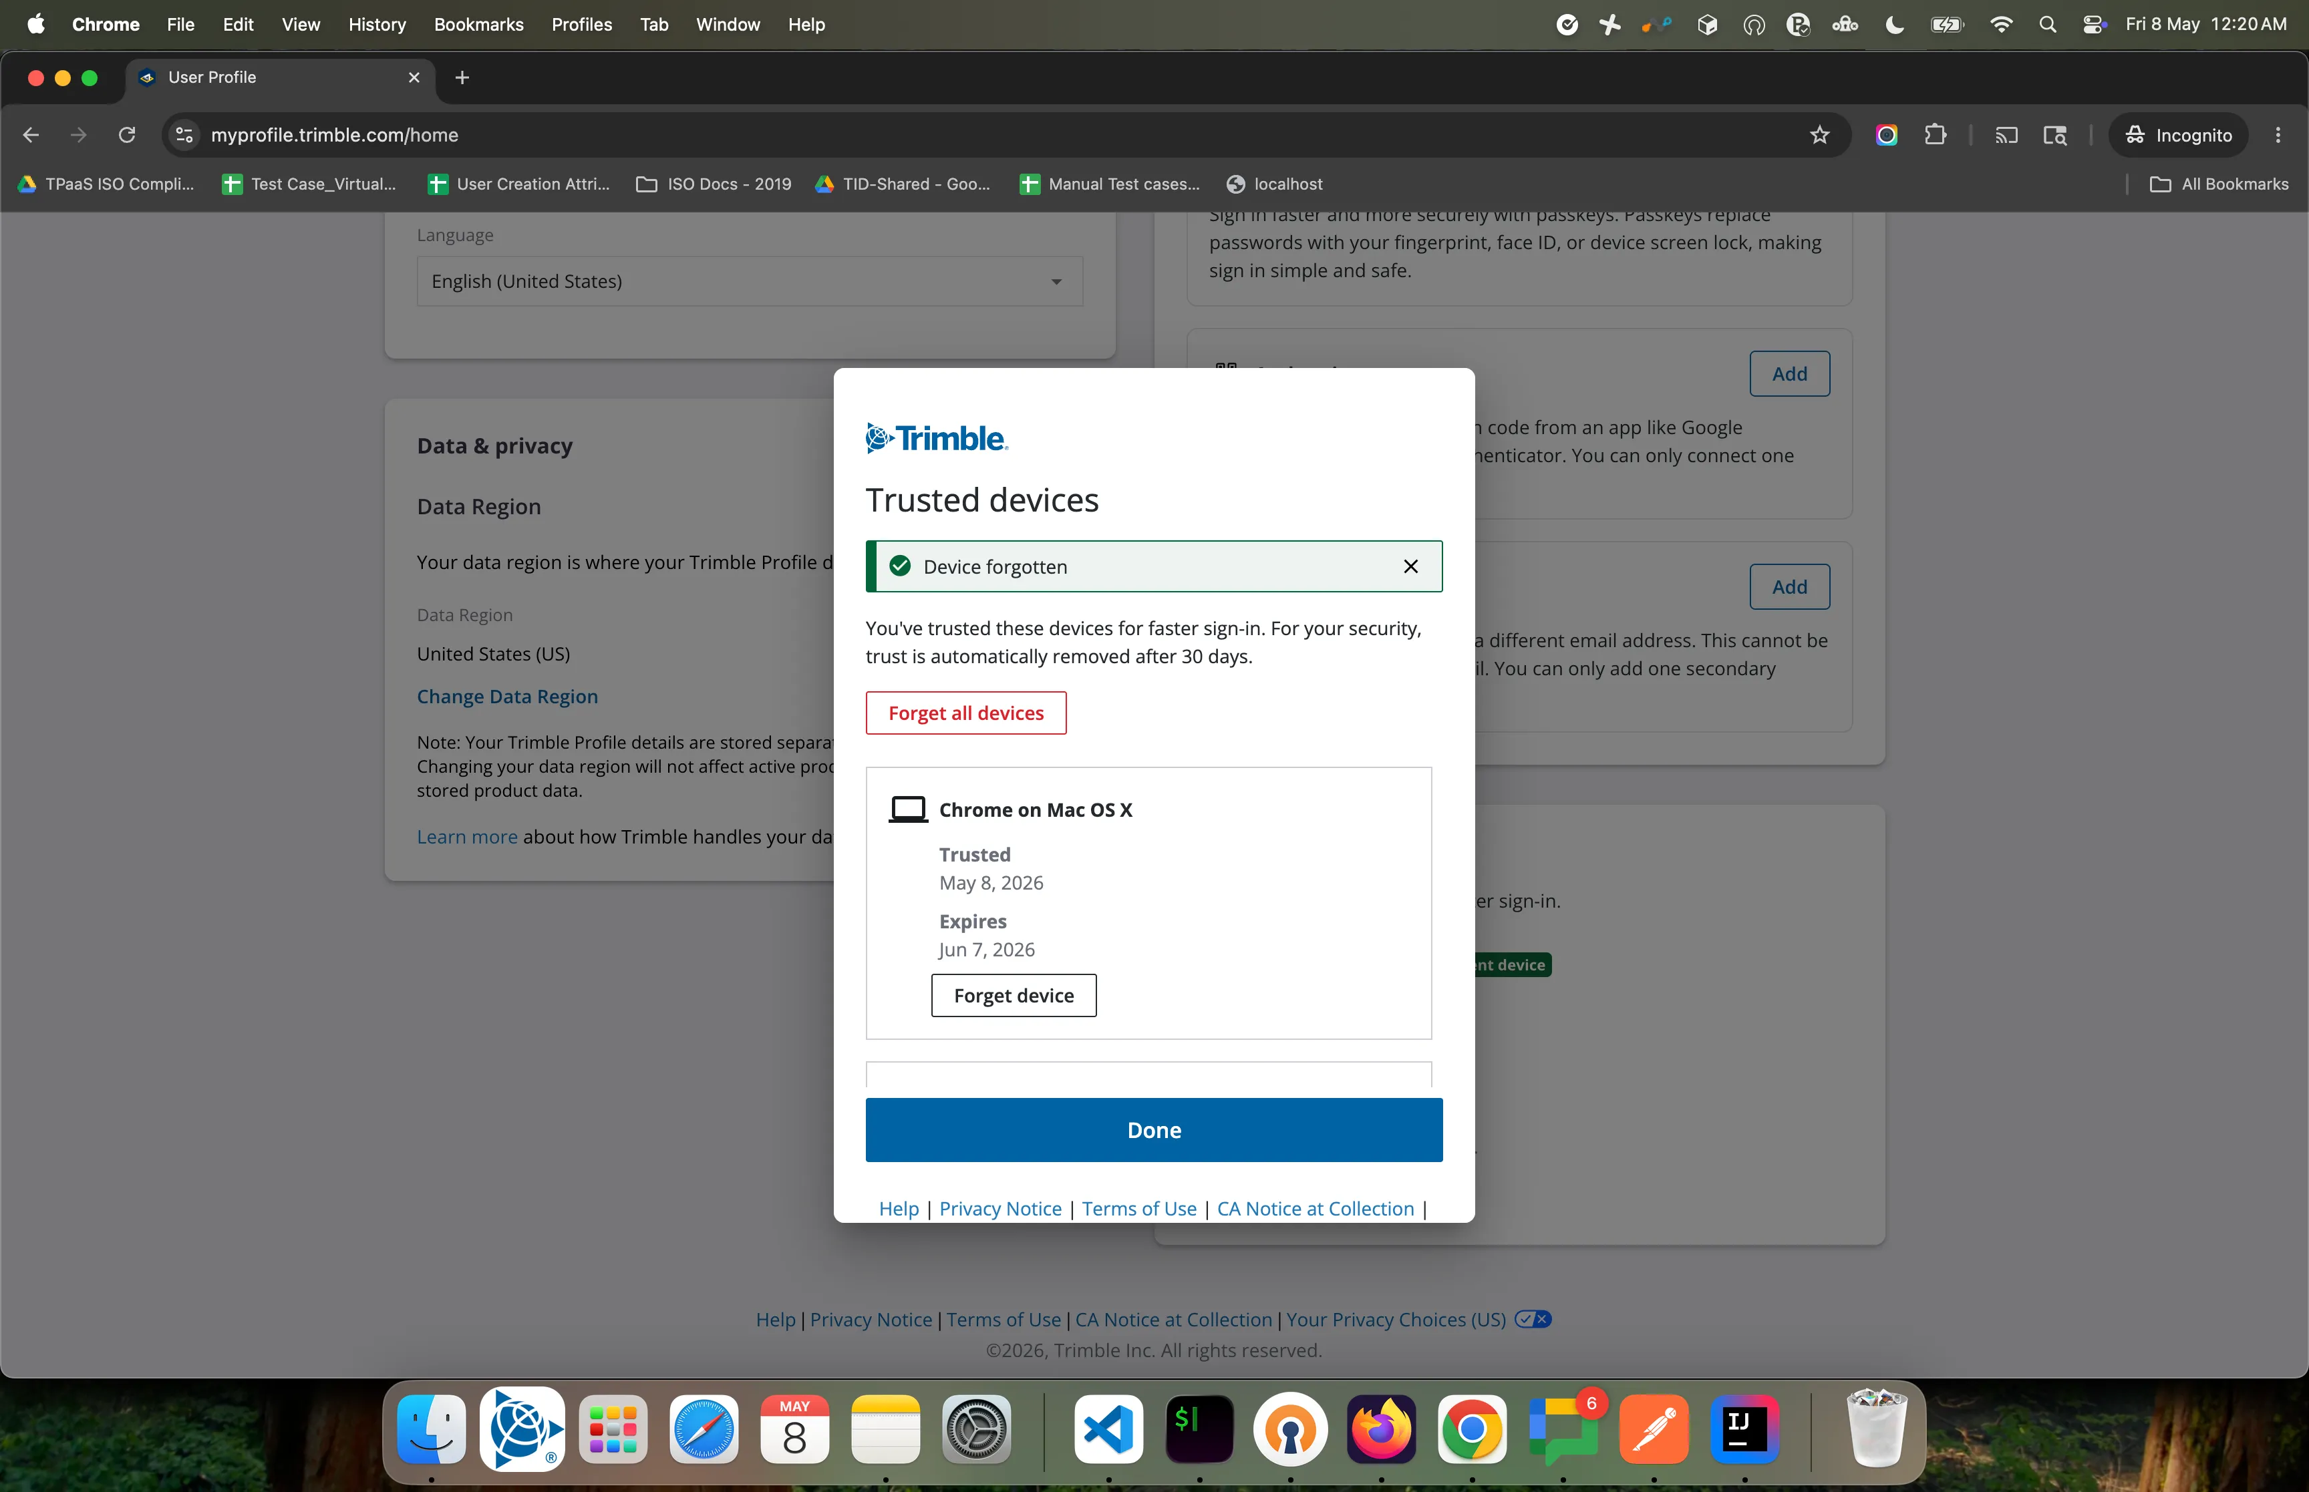Open ISO Docs - 2019 bookmark folder
Viewport: 2309px width, 1492px height.
(x=714, y=184)
